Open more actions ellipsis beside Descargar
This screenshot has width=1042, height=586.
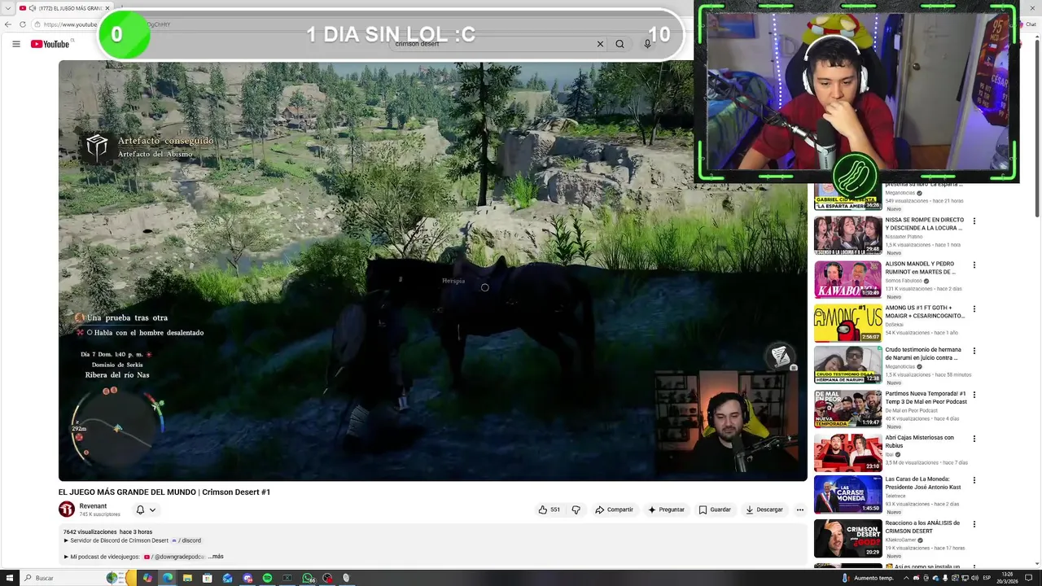(x=800, y=509)
